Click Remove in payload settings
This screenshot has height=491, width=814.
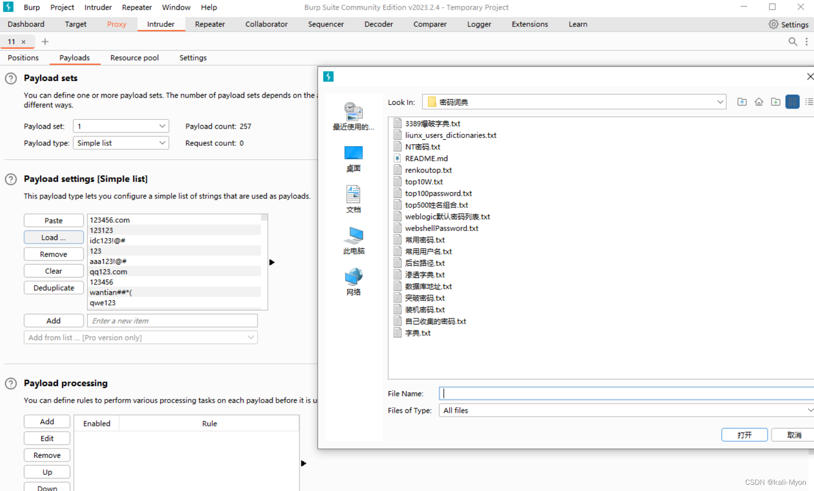point(54,254)
